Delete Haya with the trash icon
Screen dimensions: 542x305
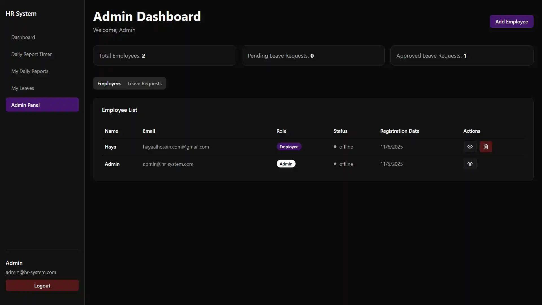coord(486,147)
